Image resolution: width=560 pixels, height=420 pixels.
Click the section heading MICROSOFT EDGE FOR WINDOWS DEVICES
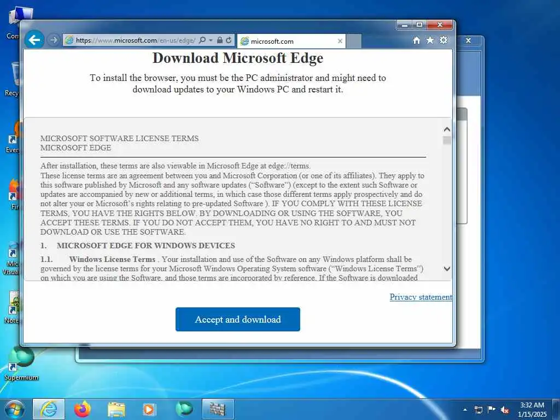145,246
